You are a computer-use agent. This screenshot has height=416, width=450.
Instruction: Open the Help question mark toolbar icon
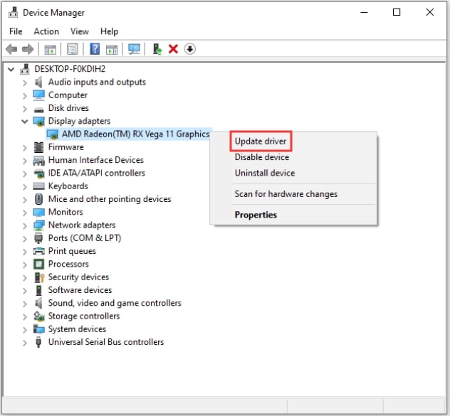[x=95, y=49]
